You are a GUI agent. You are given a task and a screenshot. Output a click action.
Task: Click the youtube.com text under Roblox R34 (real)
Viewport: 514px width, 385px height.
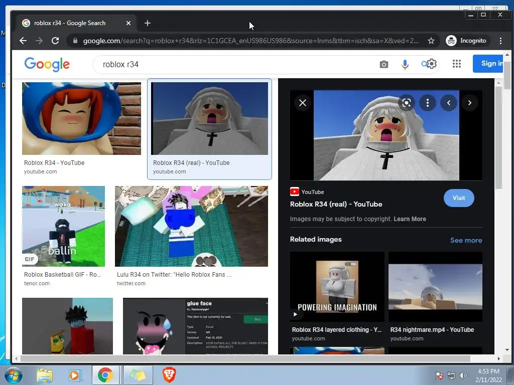click(x=170, y=171)
